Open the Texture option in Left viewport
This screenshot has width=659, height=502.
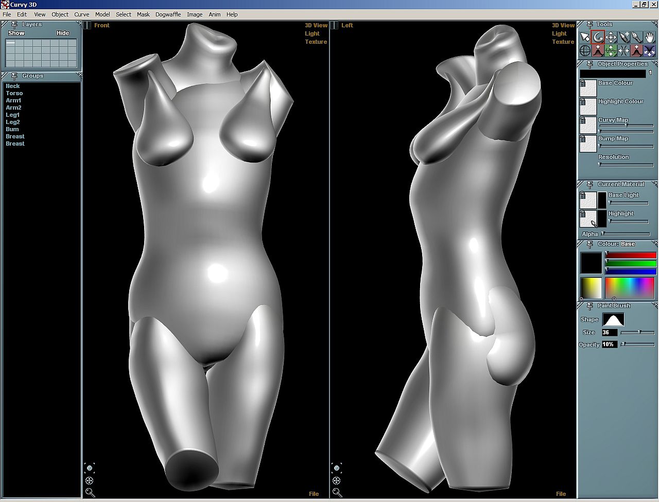click(x=563, y=42)
